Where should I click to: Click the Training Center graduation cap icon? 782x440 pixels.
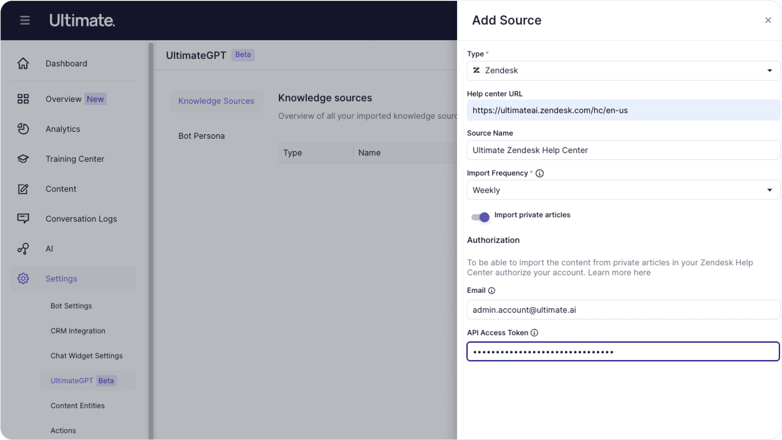tap(23, 159)
